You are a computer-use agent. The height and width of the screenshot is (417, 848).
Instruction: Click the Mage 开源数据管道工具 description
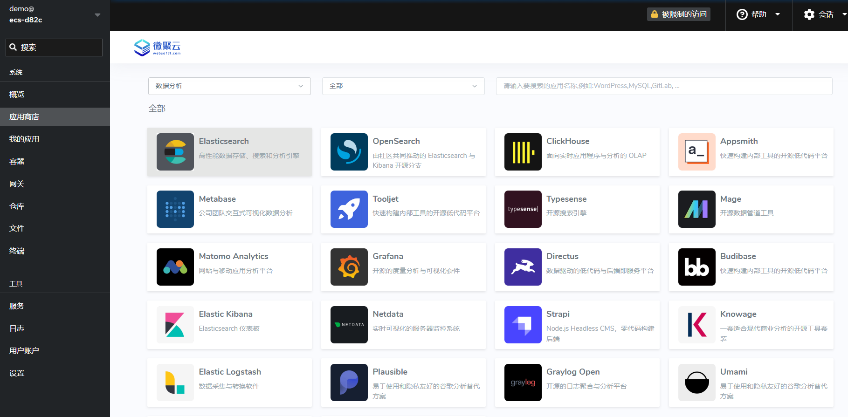pyautogui.click(x=747, y=213)
